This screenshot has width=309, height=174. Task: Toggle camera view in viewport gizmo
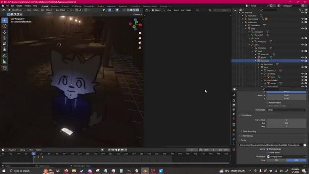[140, 43]
